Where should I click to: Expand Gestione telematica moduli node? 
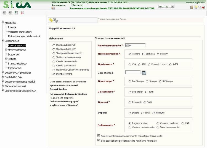point(2,81)
